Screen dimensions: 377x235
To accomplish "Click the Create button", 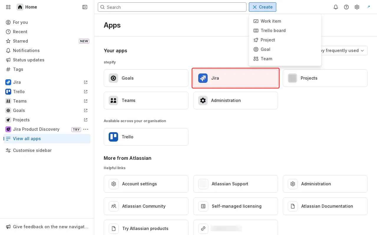I will (262, 7).
